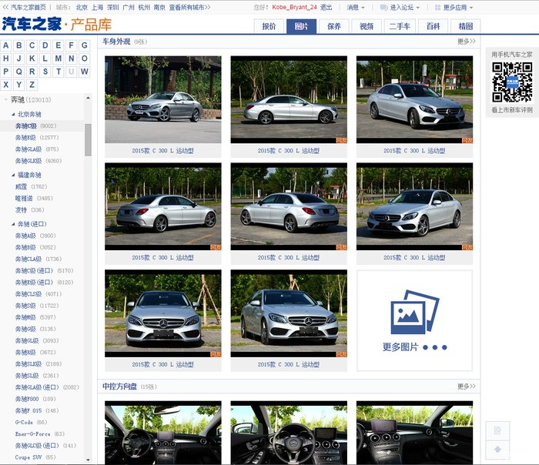Click the mobile QR code image
539x465 pixels.
click(512, 82)
